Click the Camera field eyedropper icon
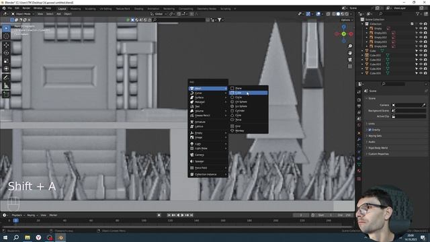The height and width of the screenshot is (242, 430). tap(424, 105)
